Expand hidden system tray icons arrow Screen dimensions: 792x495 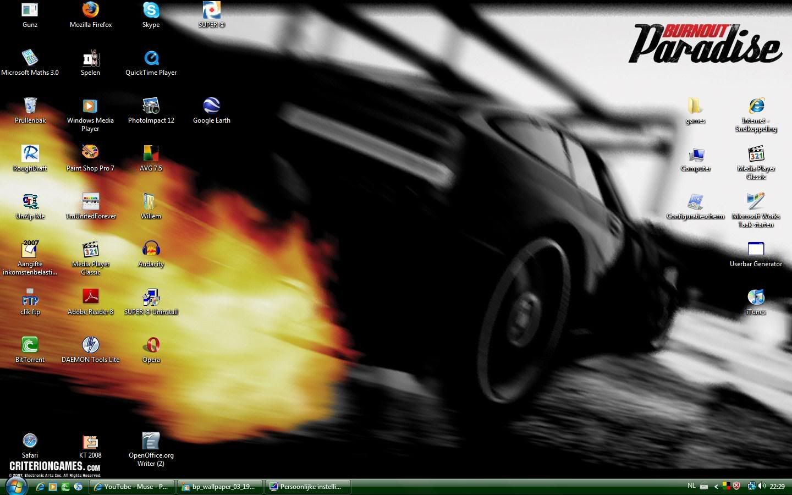pos(716,487)
